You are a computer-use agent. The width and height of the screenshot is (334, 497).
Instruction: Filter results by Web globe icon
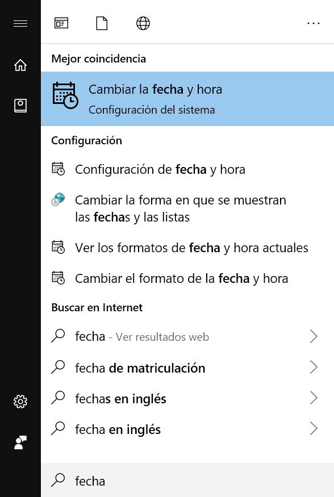pos(143,23)
